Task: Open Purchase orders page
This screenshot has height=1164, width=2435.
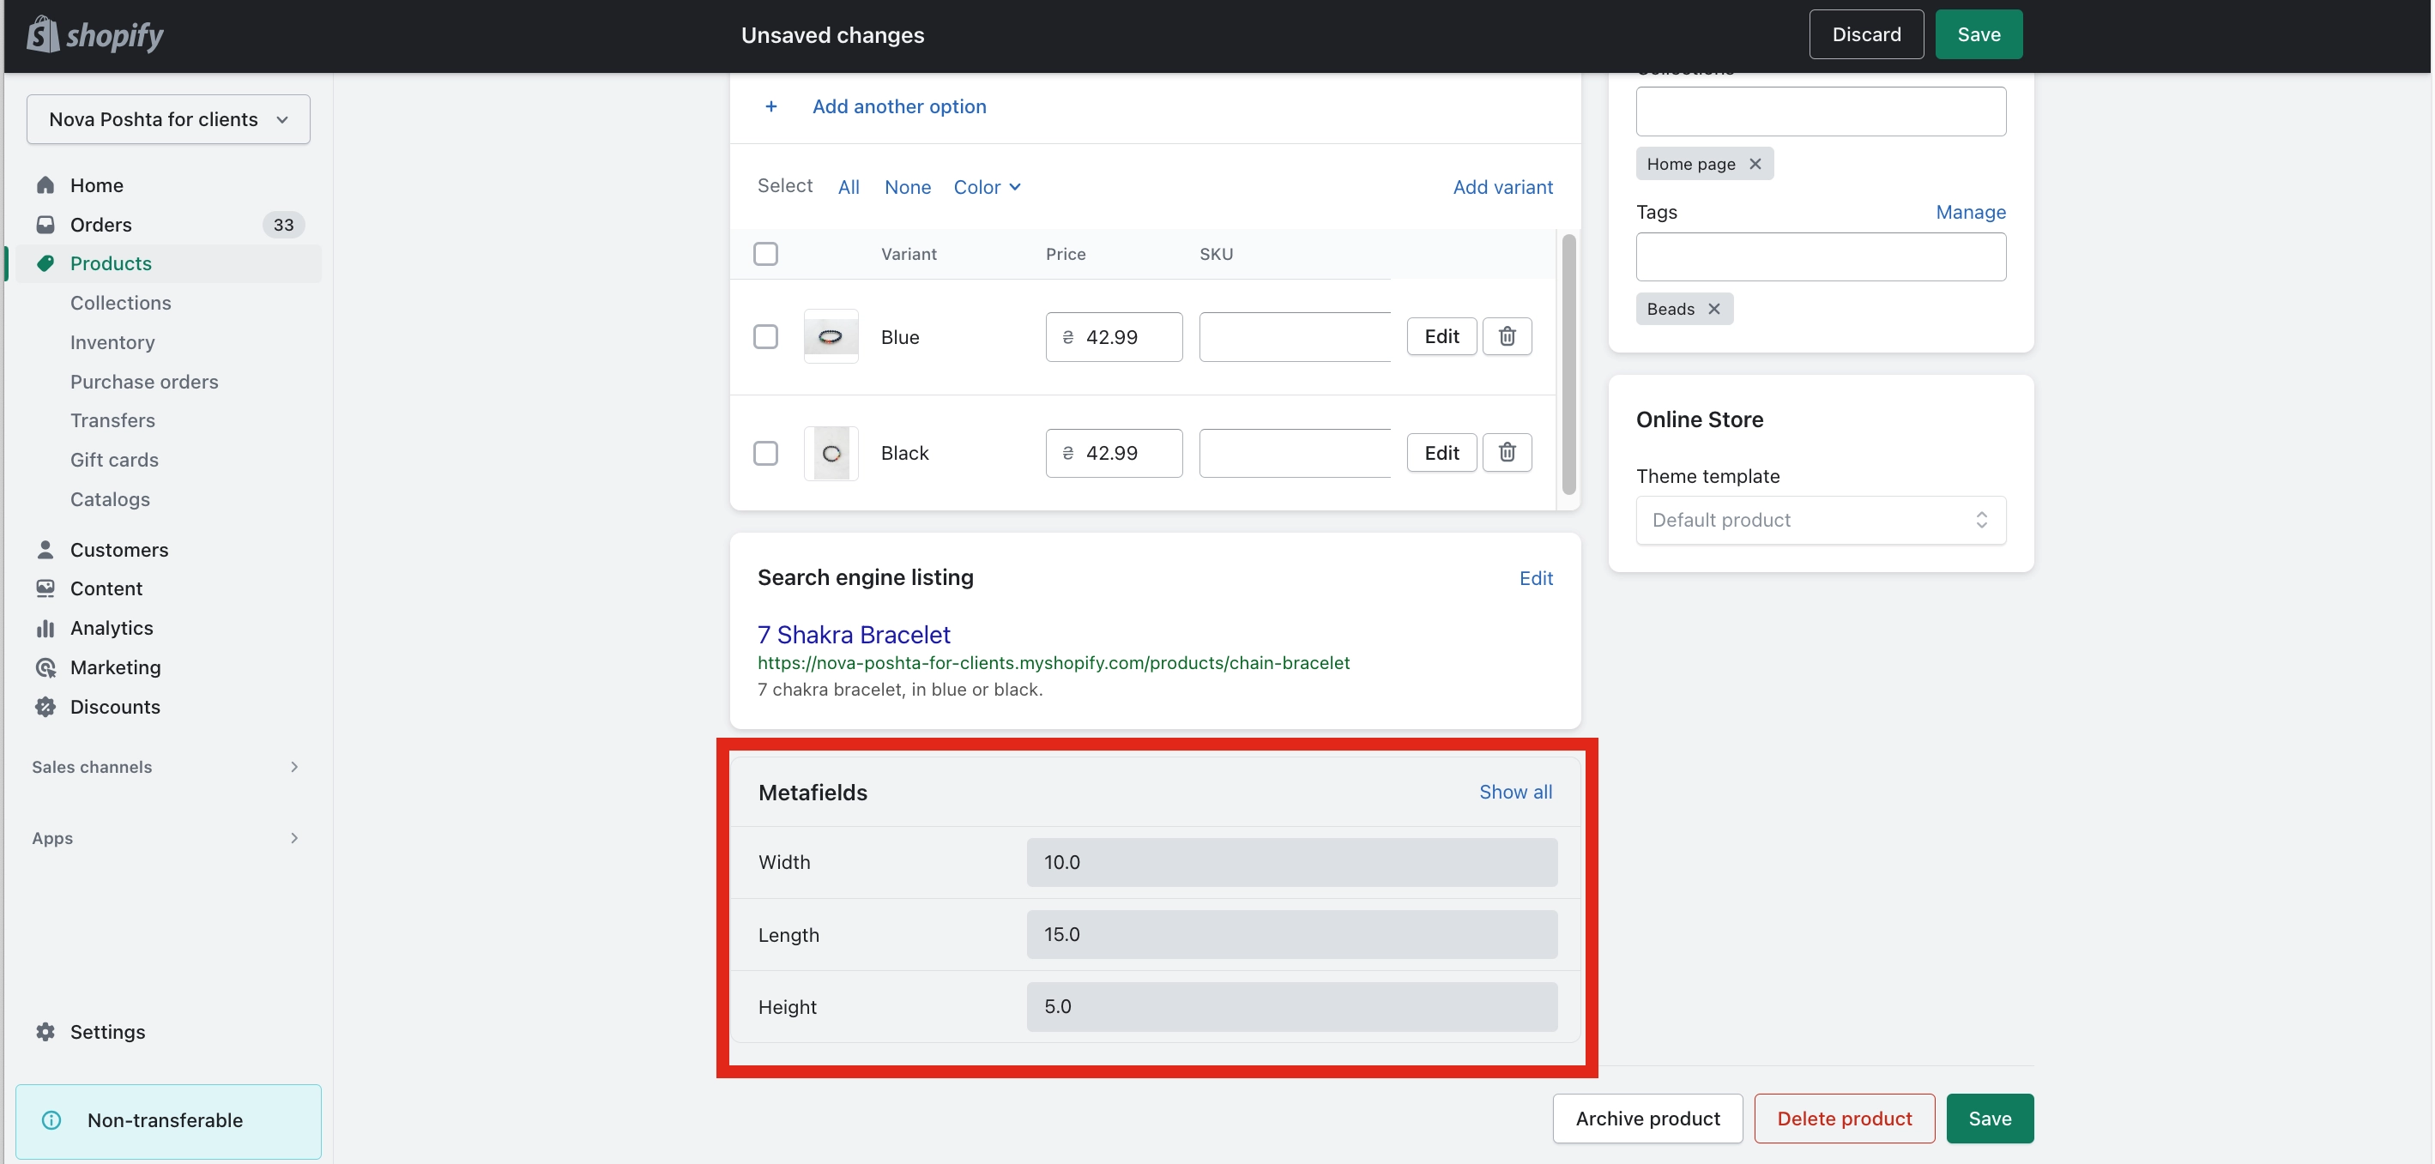Action: (x=145, y=382)
